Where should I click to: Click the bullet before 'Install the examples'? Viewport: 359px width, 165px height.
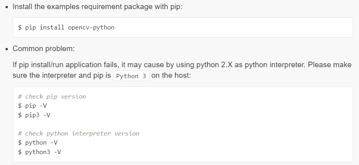pyautogui.click(x=7, y=7)
